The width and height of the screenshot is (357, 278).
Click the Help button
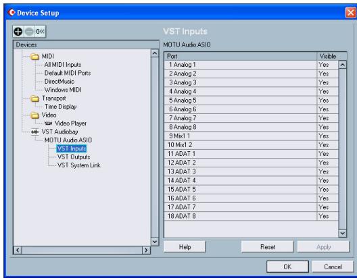pos(185,247)
